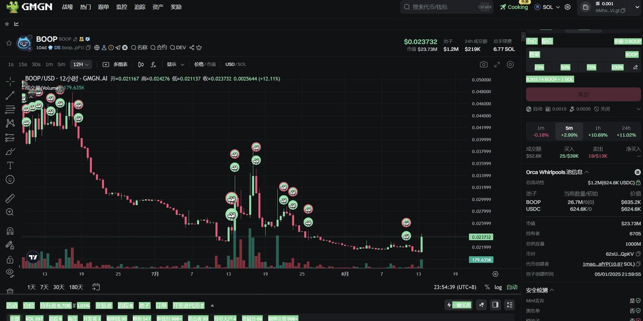
Task: Open the 监控 monitor menu
Action: [122, 7]
